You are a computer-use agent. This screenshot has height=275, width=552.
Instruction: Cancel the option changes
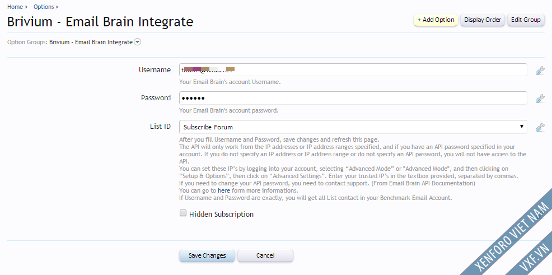point(265,255)
